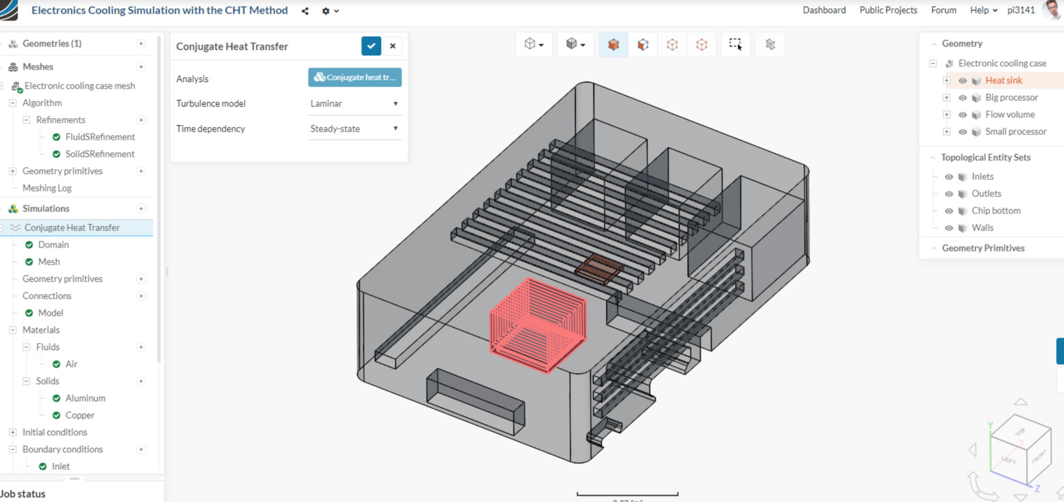Select Copper in the materials tree
This screenshot has height=502, width=1064.
[x=80, y=415]
